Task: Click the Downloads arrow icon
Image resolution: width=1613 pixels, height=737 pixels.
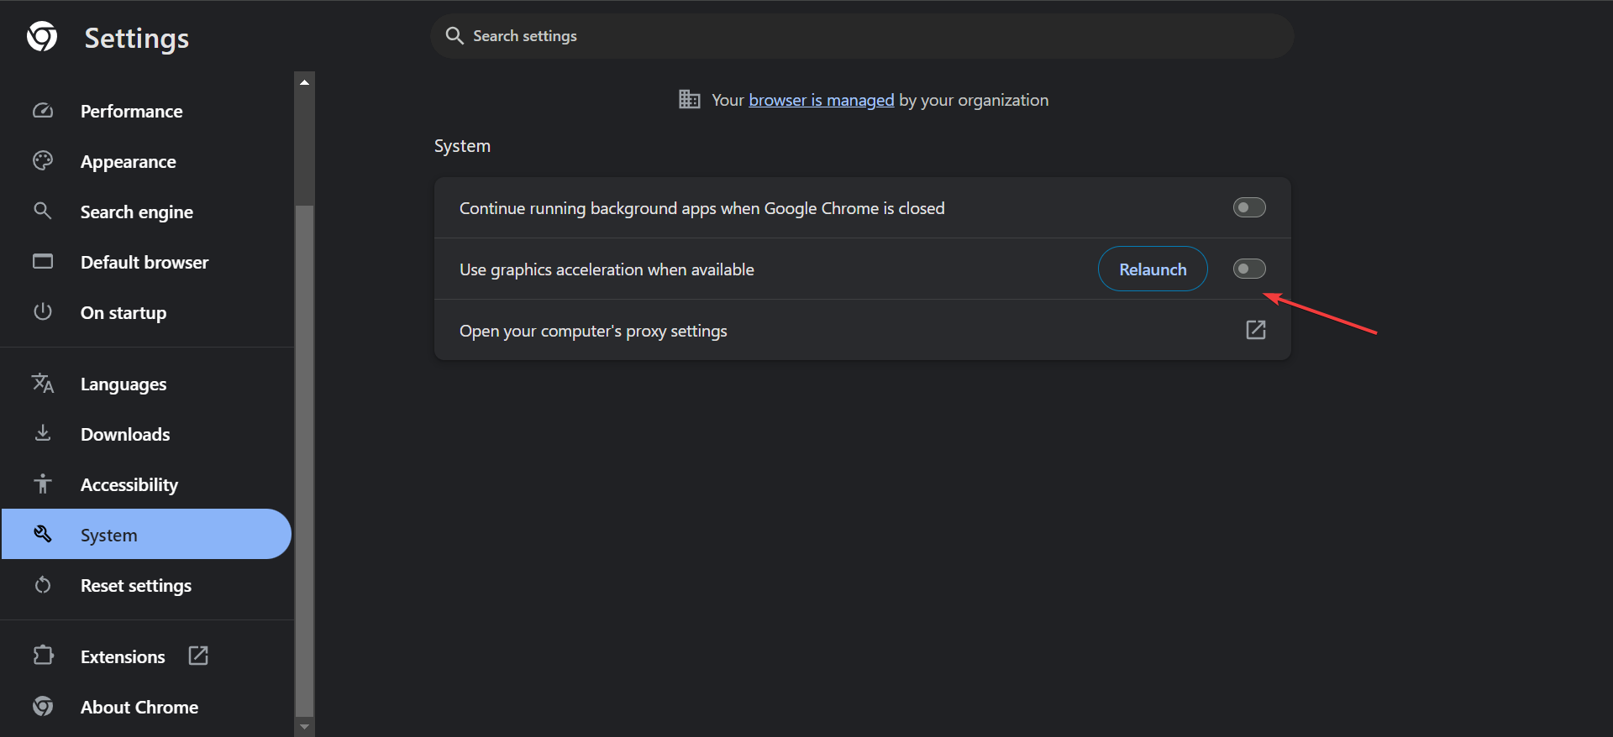Action: 43,433
